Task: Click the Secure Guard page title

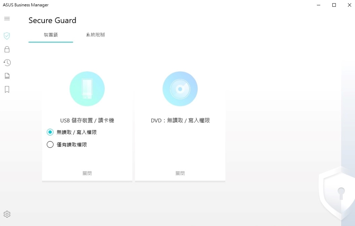Action: tap(52, 20)
